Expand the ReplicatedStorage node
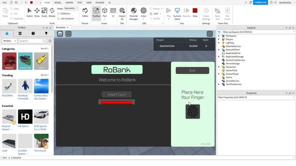The height and width of the screenshot is (166, 296). [x=219, y=57]
